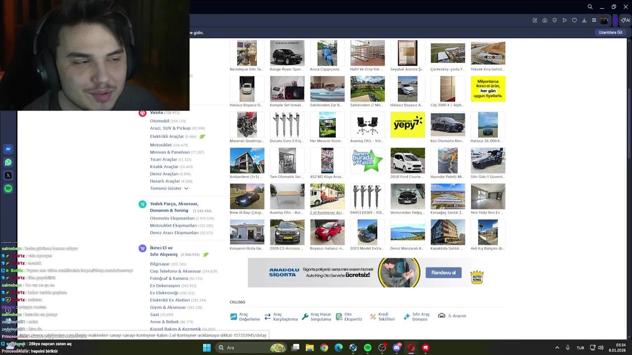
Task: Open the browser profile avatar
Action: (x=604, y=20)
